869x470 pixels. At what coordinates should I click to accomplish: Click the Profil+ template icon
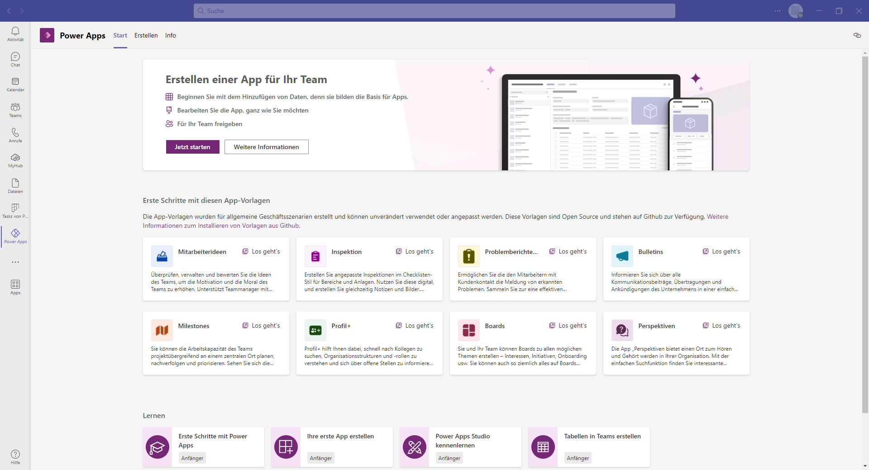[x=315, y=330]
